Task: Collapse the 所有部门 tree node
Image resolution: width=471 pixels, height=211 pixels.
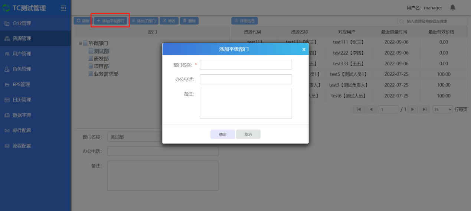Action: [x=80, y=43]
